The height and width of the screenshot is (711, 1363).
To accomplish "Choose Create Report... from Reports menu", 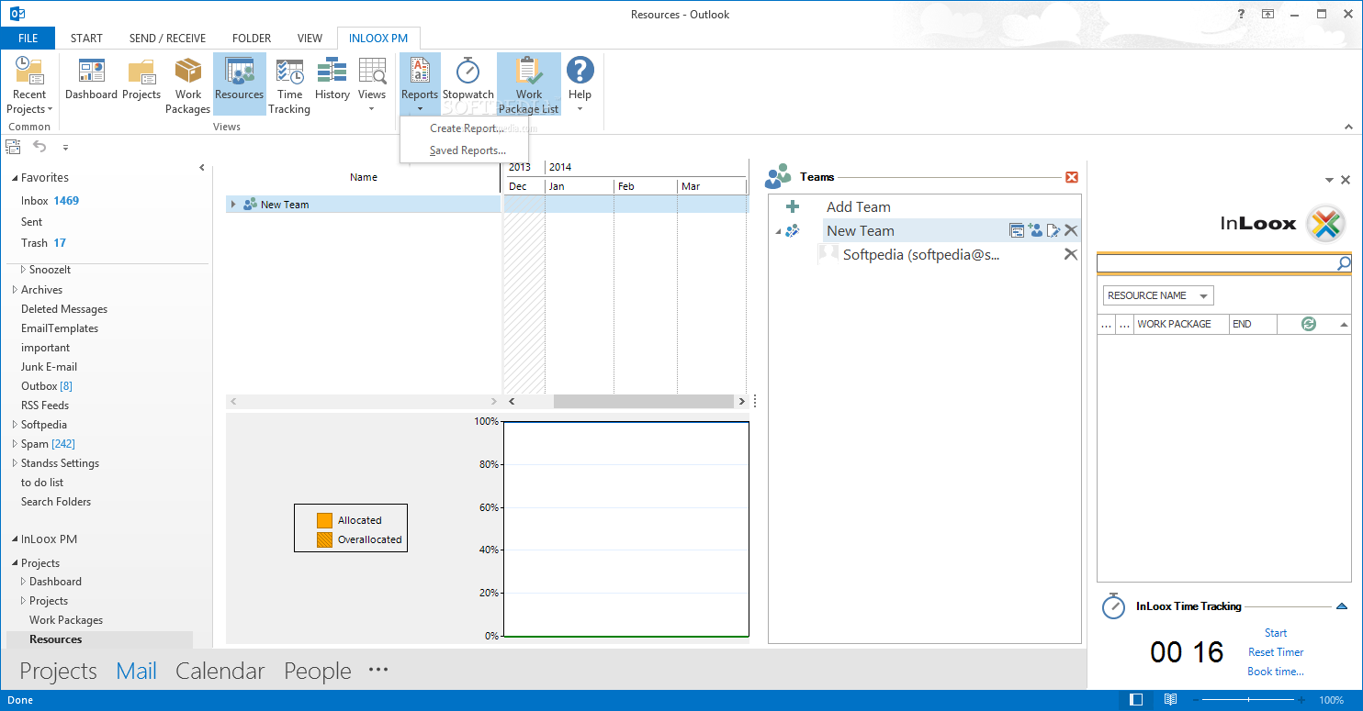I will coord(467,128).
